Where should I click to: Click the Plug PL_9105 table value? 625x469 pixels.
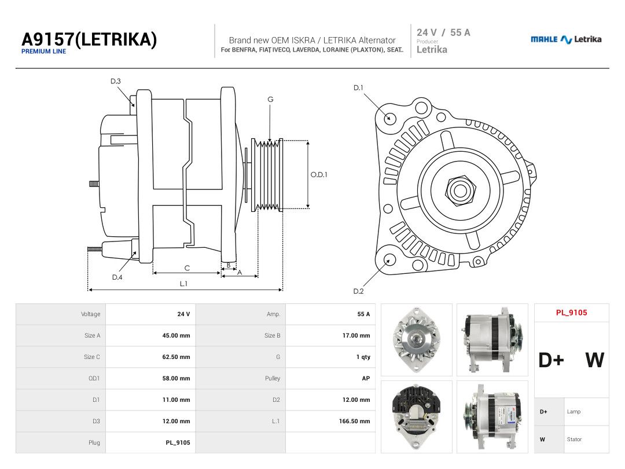(178, 443)
